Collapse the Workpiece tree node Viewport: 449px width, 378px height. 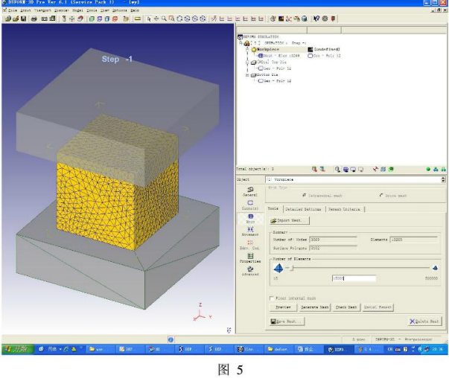pos(247,50)
